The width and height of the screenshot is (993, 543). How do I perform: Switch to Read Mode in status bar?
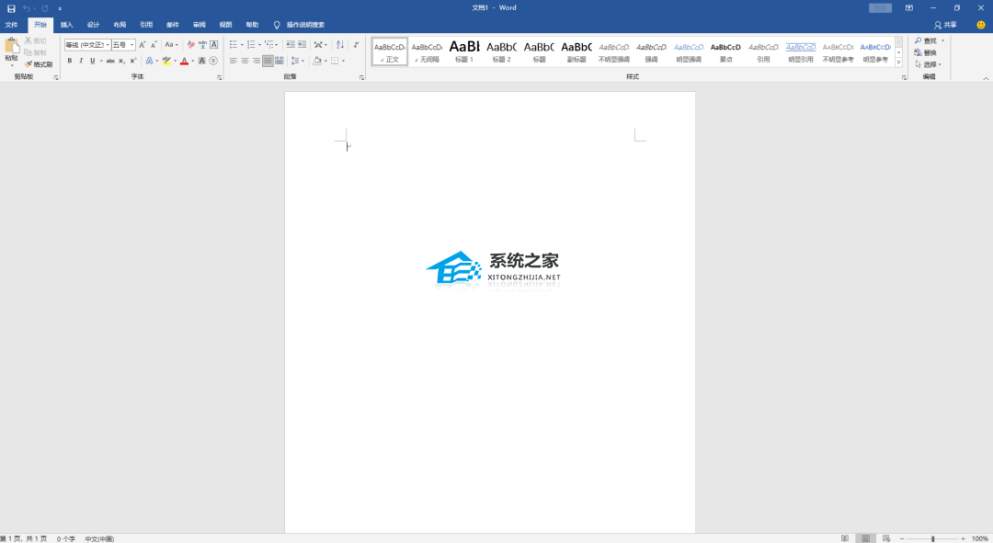tap(845, 538)
